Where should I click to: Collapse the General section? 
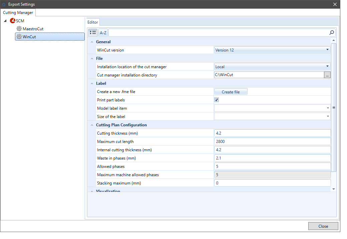[x=92, y=42]
